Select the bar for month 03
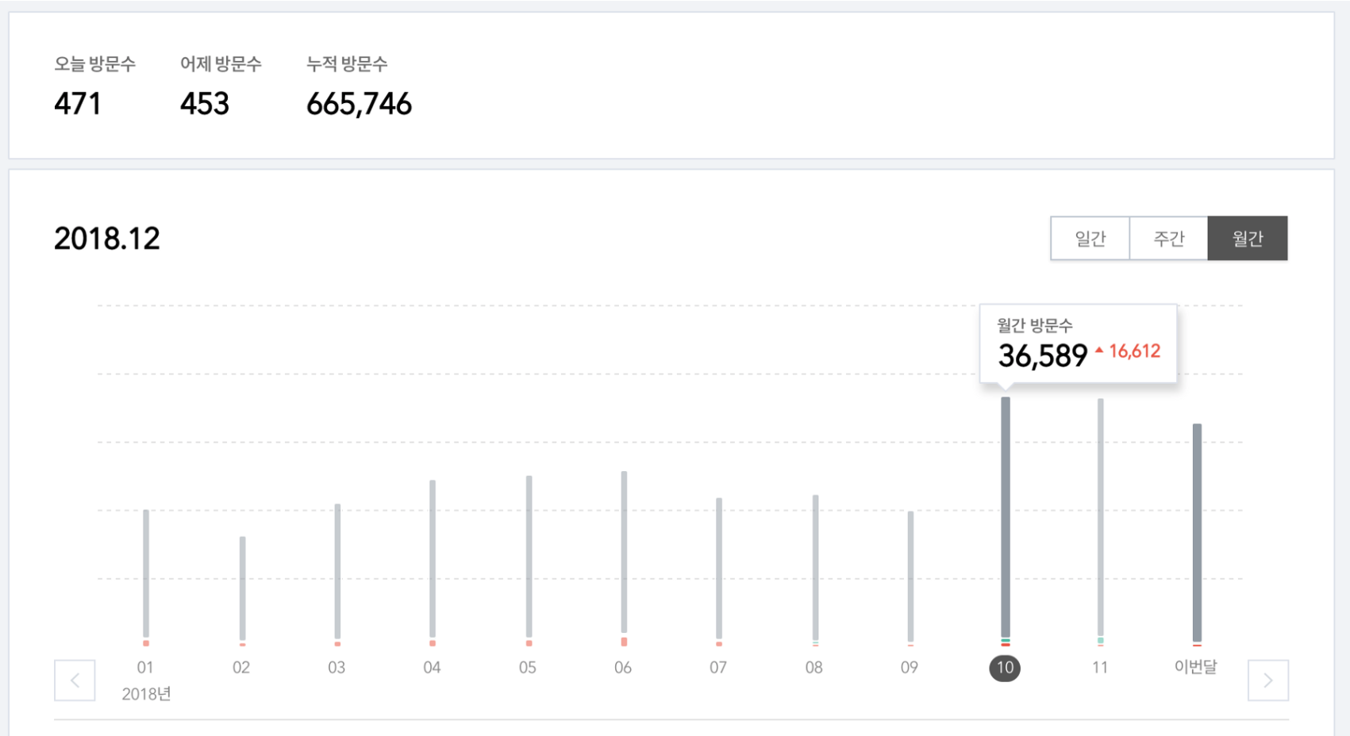The width and height of the screenshot is (1350, 736). click(337, 571)
